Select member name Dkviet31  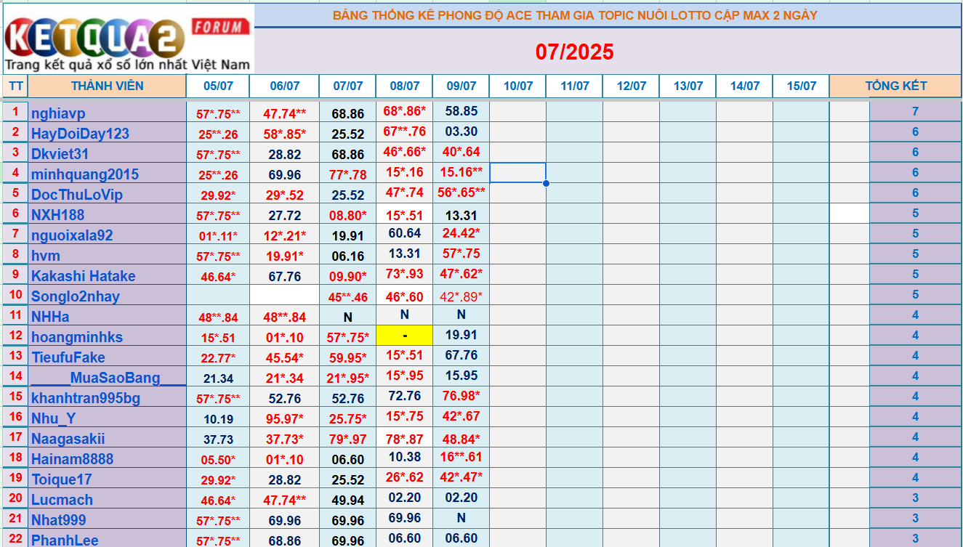click(60, 154)
